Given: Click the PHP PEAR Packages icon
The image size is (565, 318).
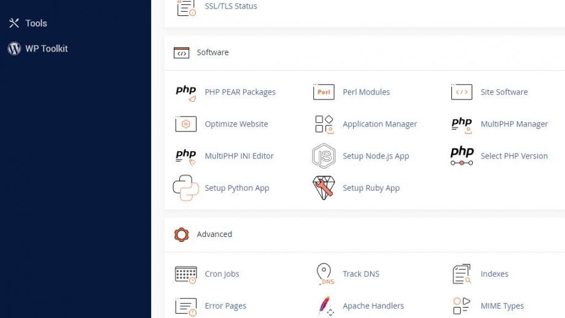Looking at the screenshot, I should [186, 93].
